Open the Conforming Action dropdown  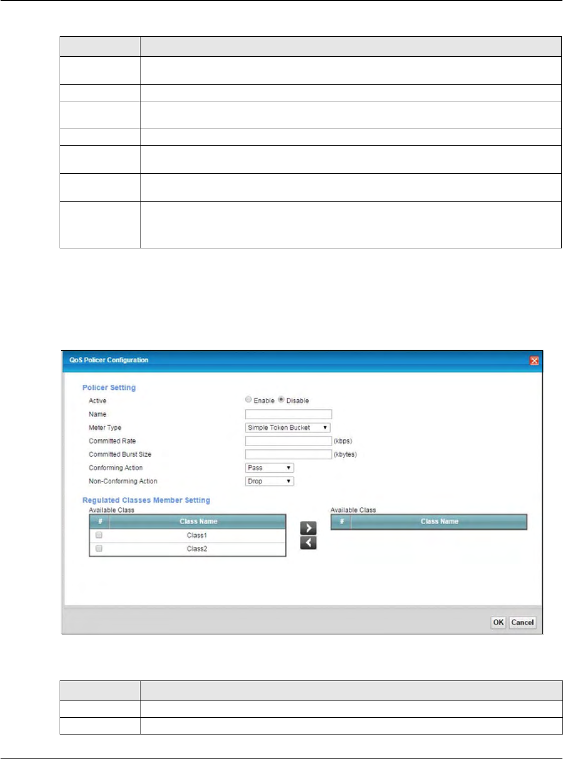click(x=269, y=468)
